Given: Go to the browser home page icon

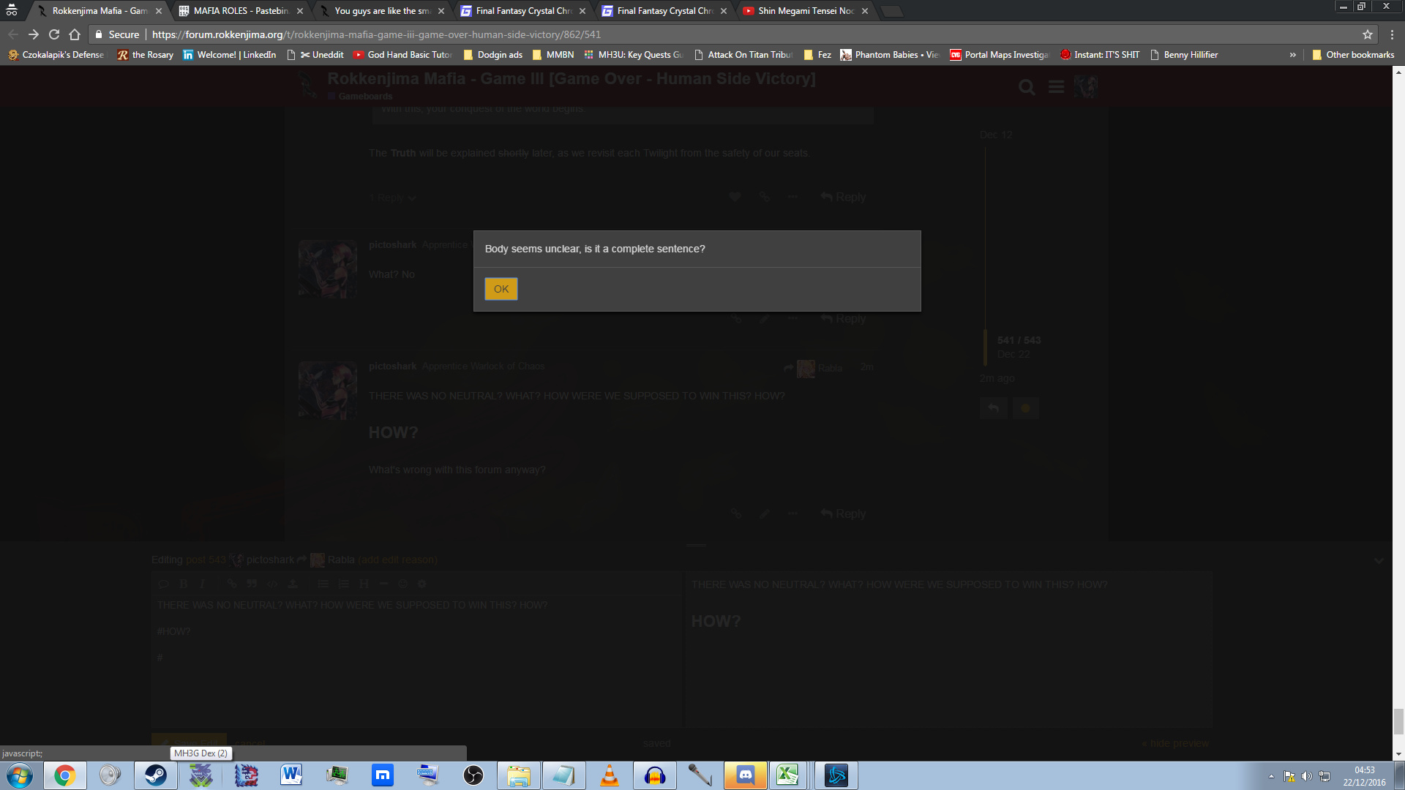Looking at the screenshot, I should (x=75, y=34).
